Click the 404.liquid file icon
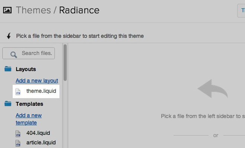Viewport: 245px width, 148px height. (x=18, y=133)
